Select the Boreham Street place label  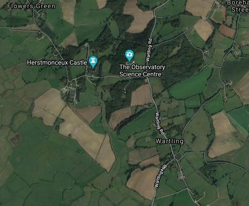(x=238, y=6)
